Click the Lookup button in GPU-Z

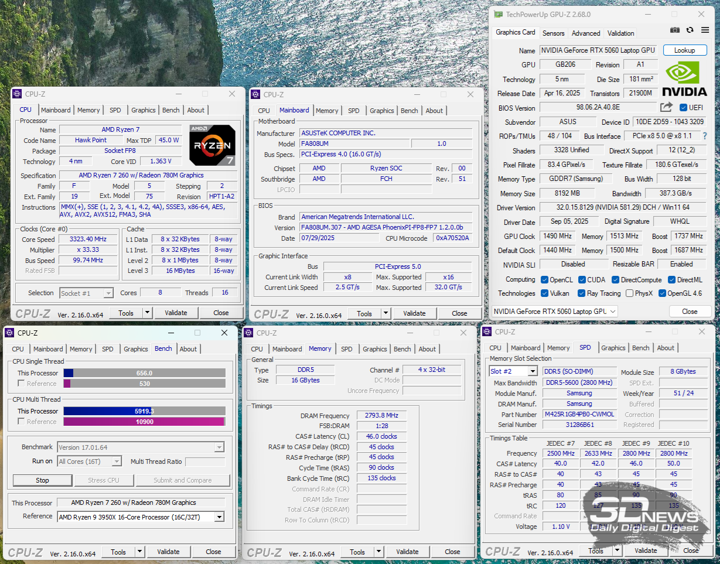(684, 50)
